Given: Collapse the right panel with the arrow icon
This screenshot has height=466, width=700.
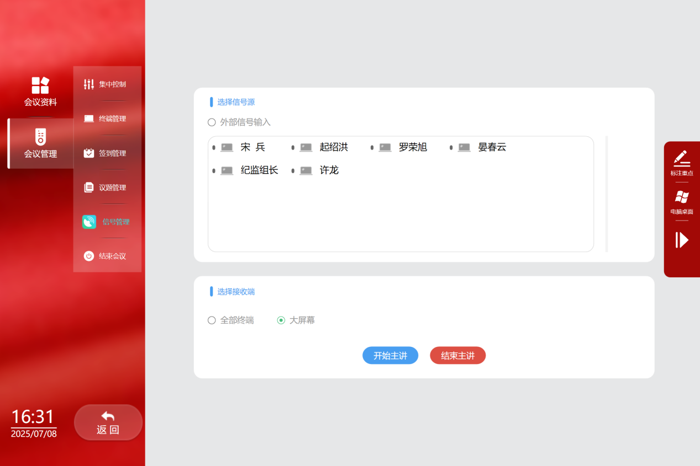Looking at the screenshot, I should pos(682,240).
